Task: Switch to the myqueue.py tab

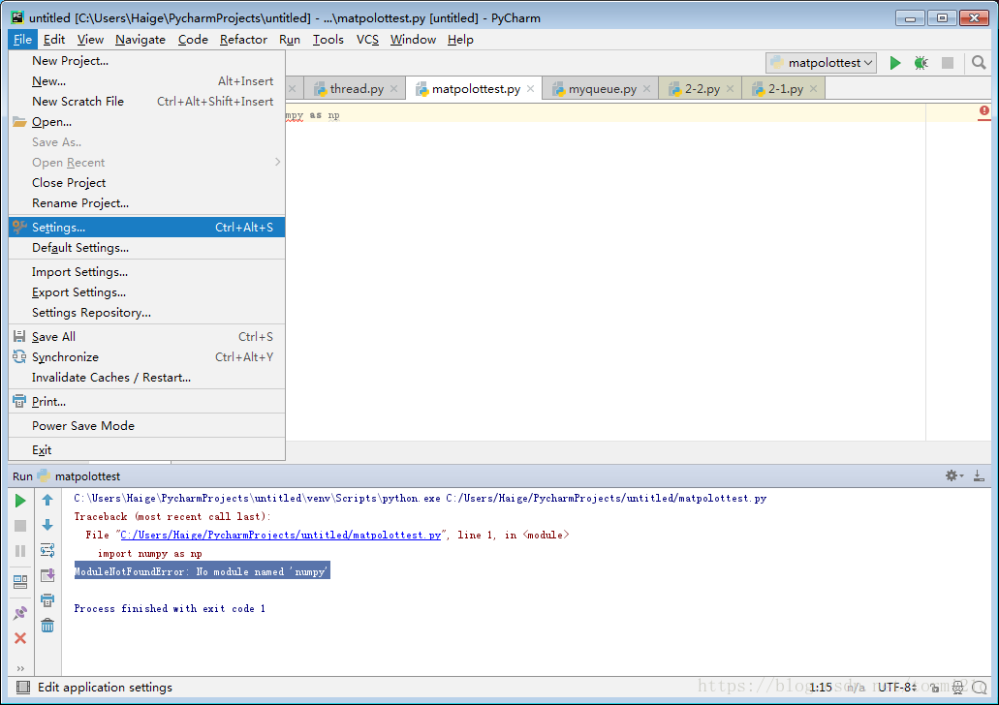Action: pyautogui.click(x=602, y=89)
